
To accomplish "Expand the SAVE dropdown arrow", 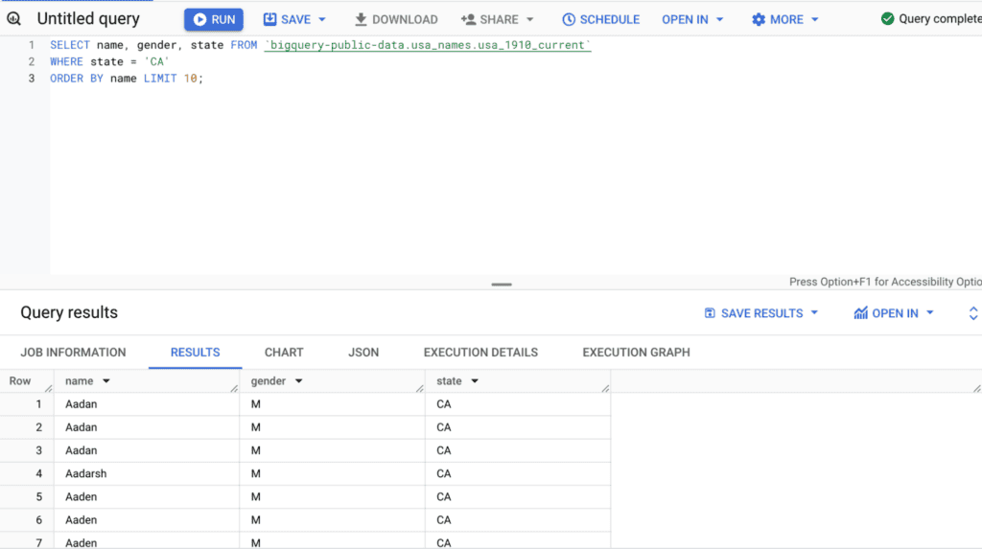I will (x=322, y=19).
